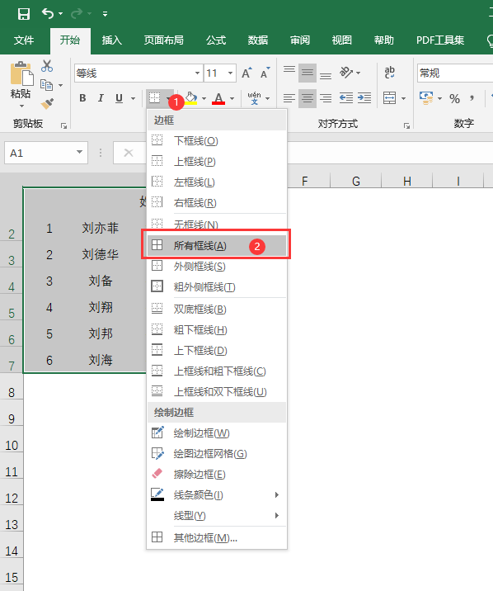Open 其他边框(M)... dialog
Image resolution: width=493 pixels, height=591 pixels.
point(217,538)
